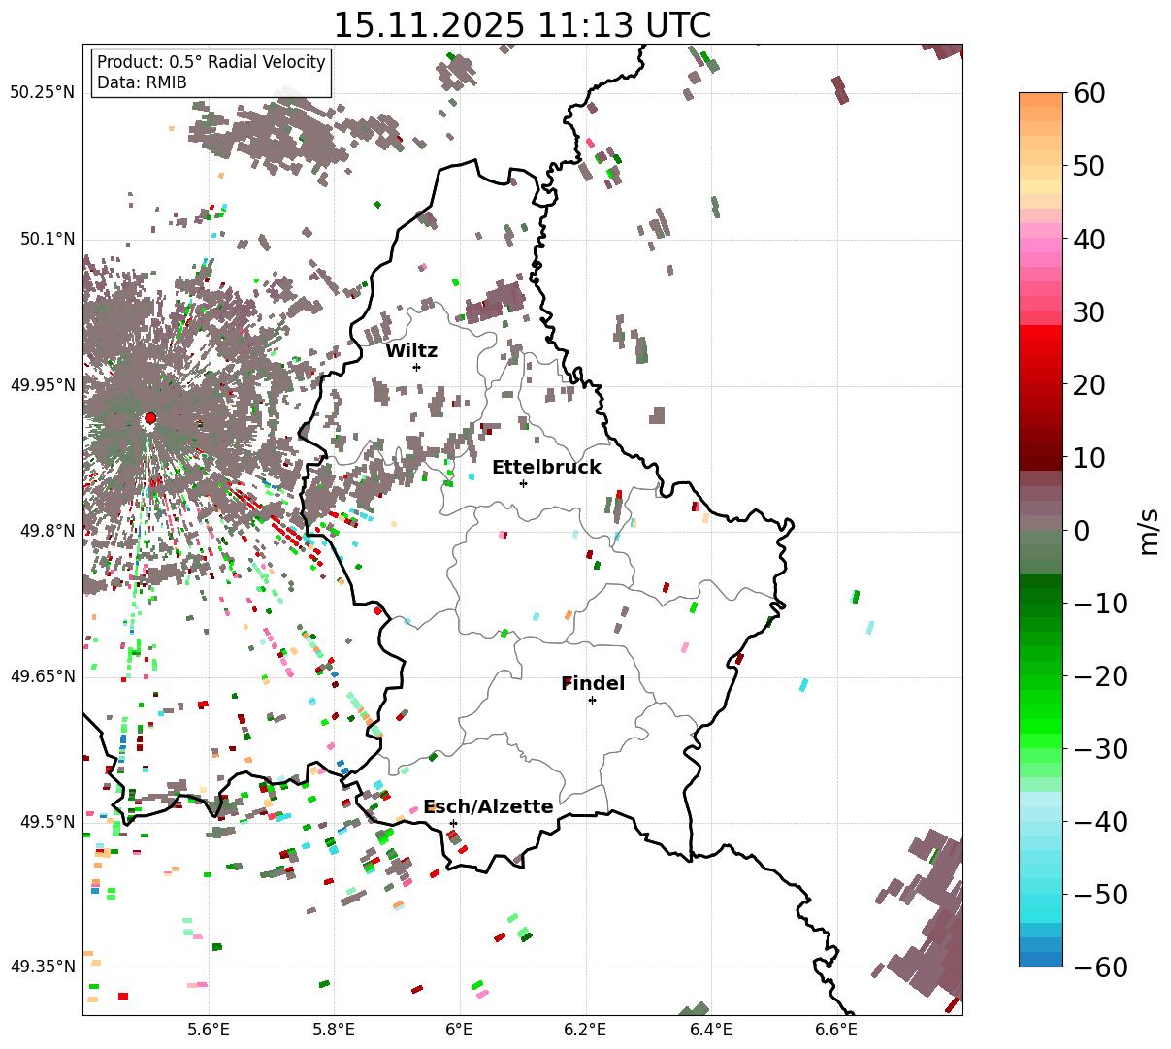The height and width of the screenshot is (1049, 1171).
Task: Select the Ettelbruck city label
Action: coord(546,467)
